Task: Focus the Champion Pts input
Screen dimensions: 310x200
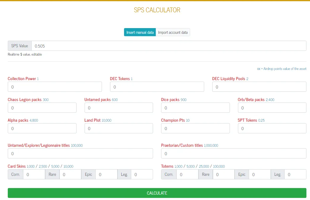Action: [x=195, y=128]
